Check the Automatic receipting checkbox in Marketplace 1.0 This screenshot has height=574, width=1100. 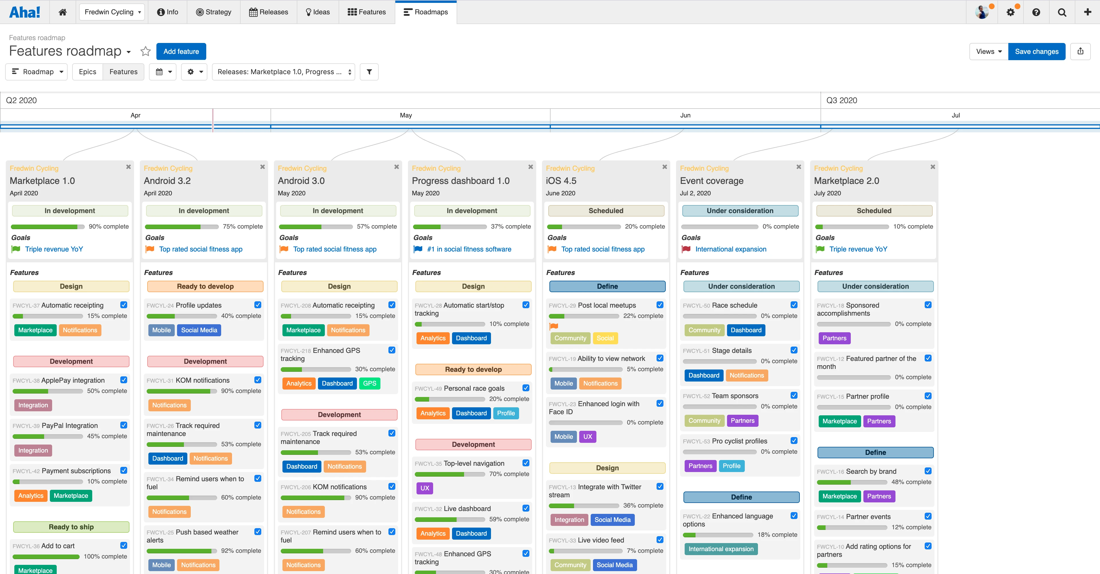pyautogui.click(x=123, y=305)
